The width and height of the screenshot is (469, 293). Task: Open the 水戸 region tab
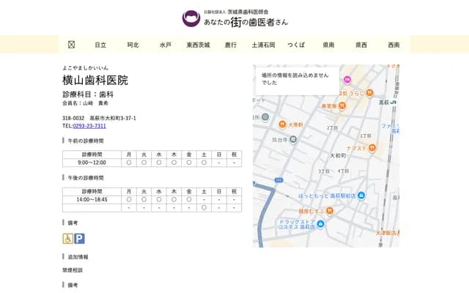pos(166,45)
